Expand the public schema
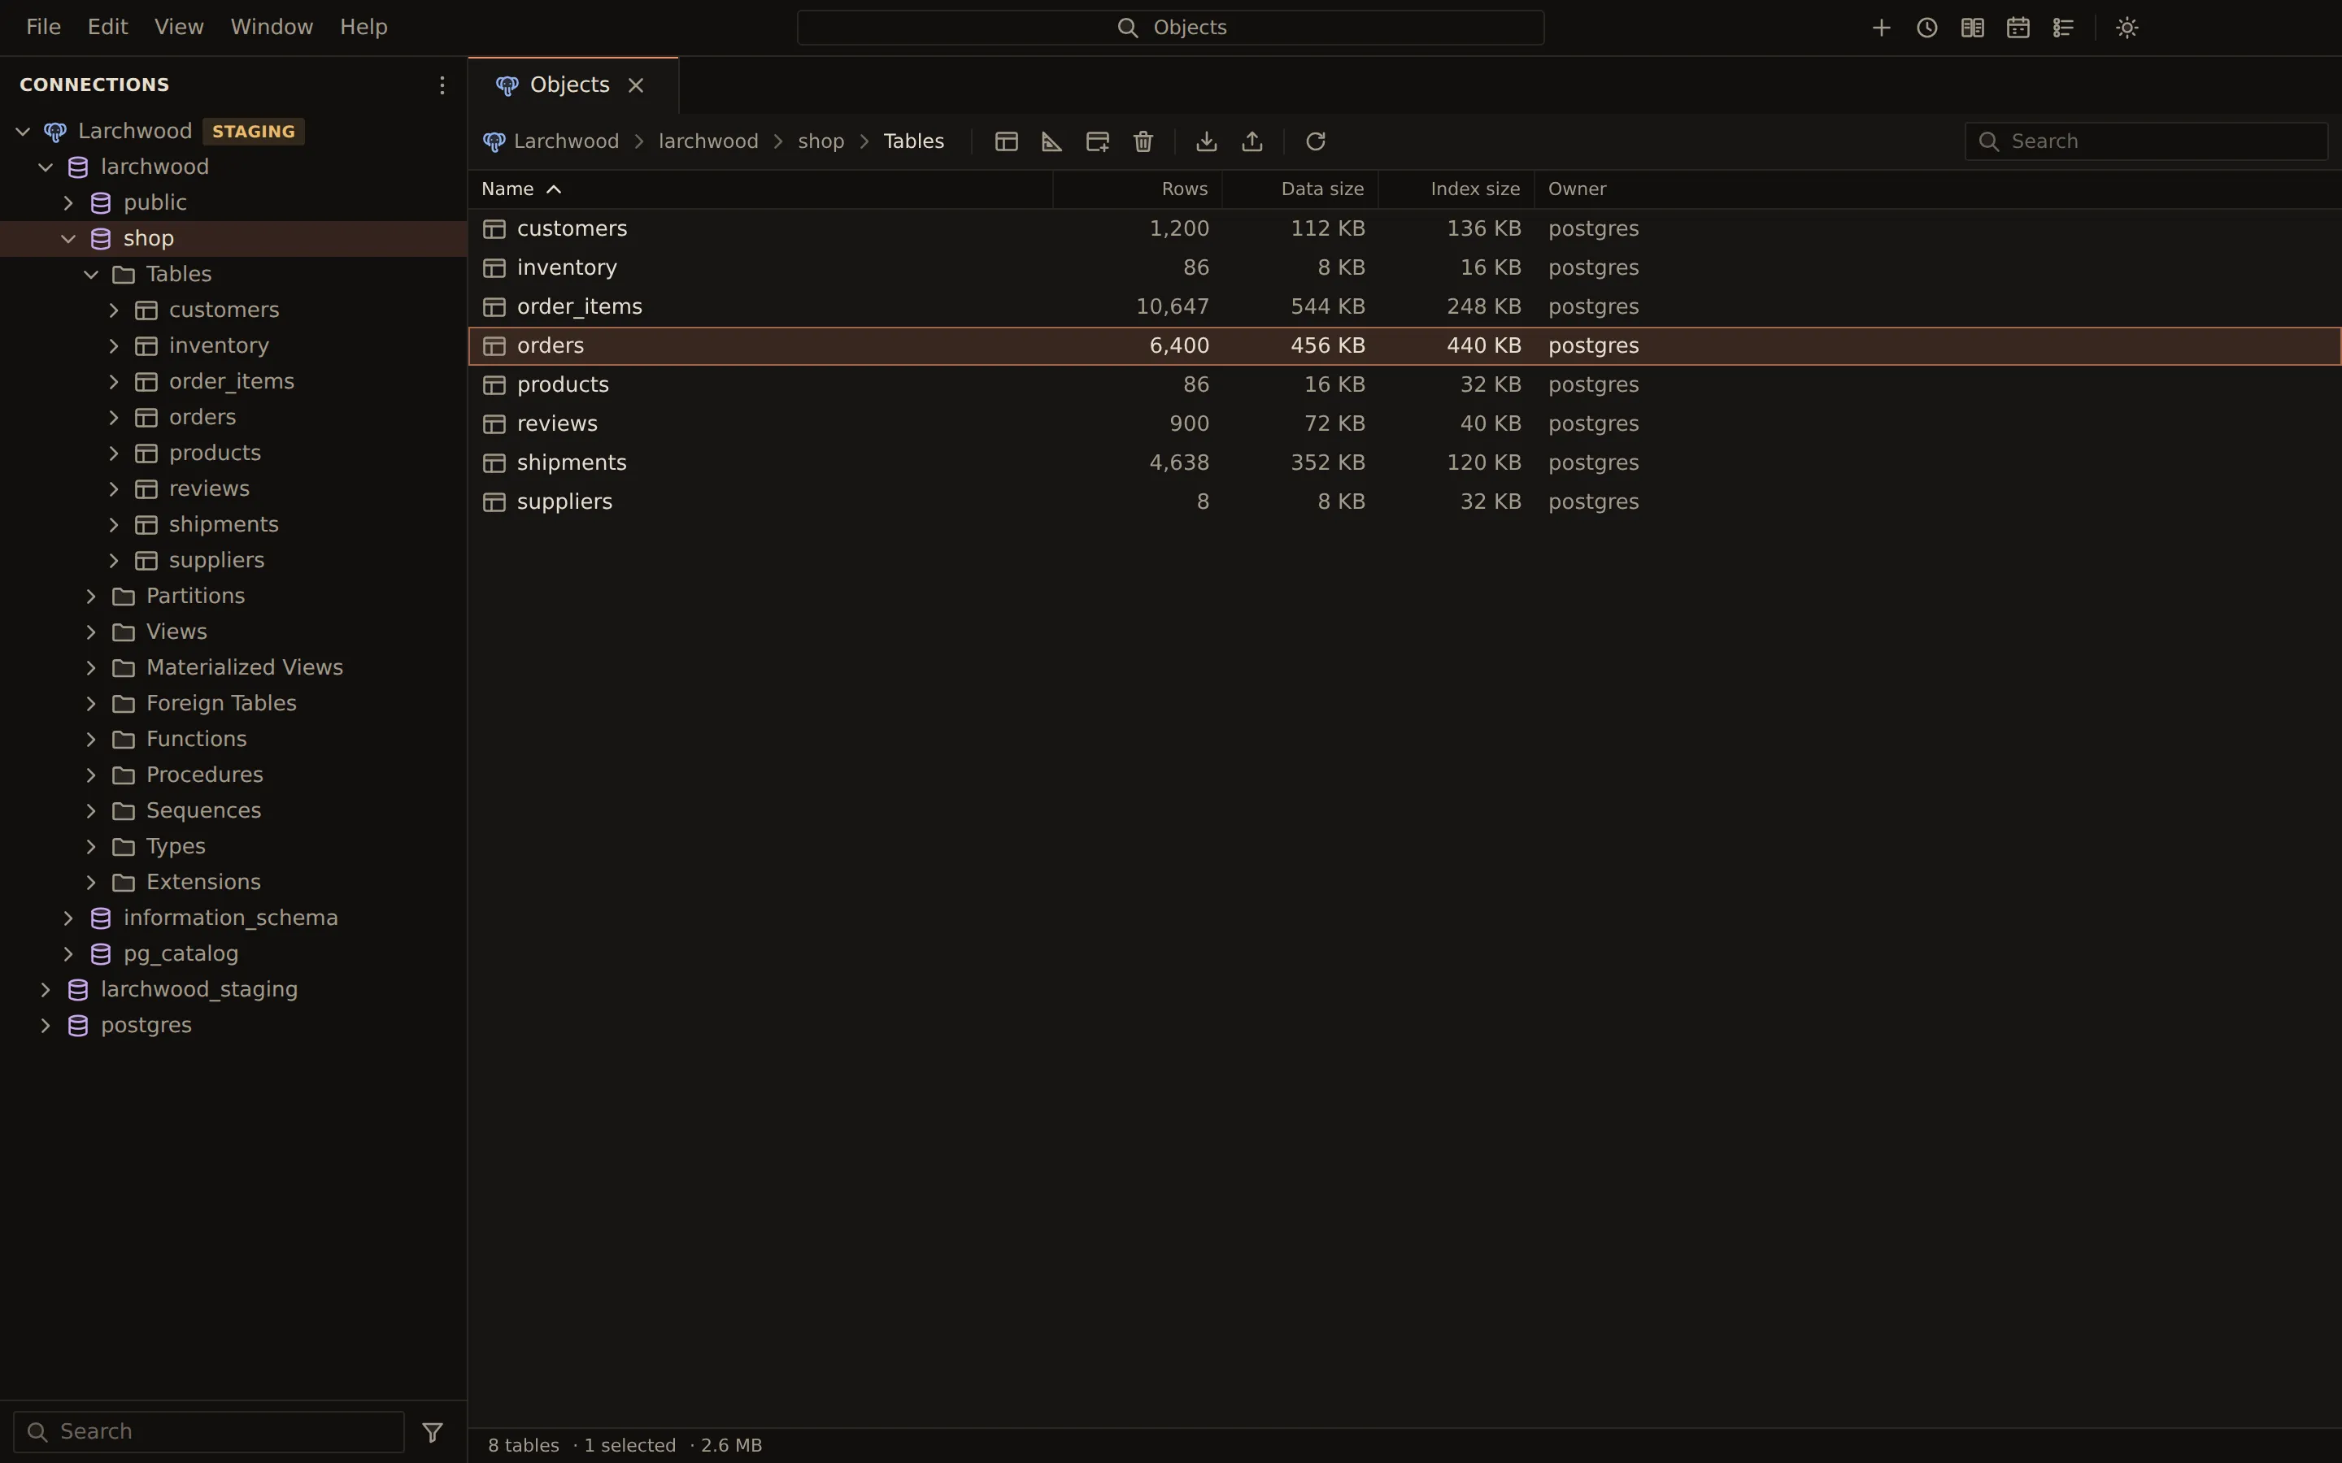 pyautogui.click(x=67, y=202)
